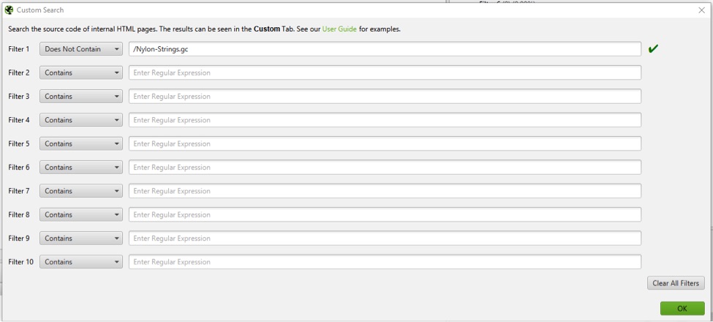The height and width of the screenshot is (322, 713).
Task: Open the Filter 7 Contains dropdown
Action: (x=80, y=191)
